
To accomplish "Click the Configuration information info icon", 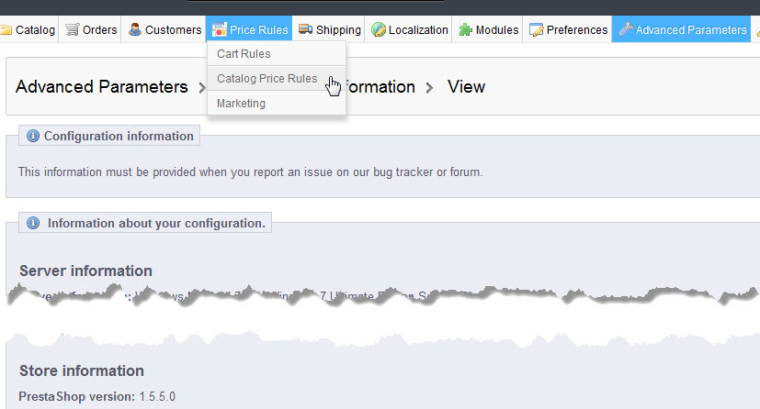I will coord(33,136).
